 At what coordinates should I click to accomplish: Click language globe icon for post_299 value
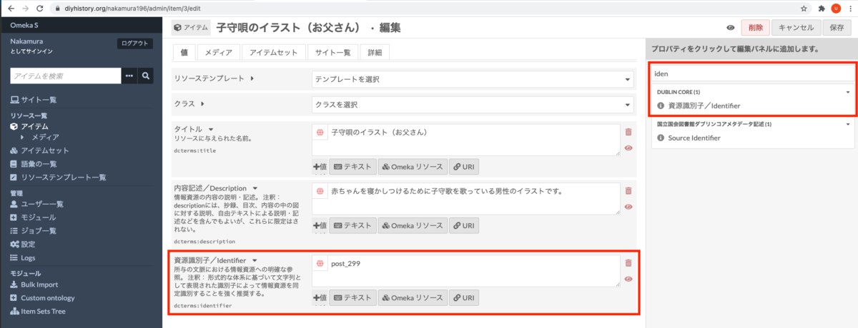[320, 264]
